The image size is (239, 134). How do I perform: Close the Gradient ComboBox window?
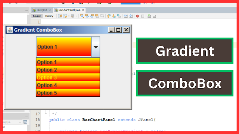coord(126,30)
